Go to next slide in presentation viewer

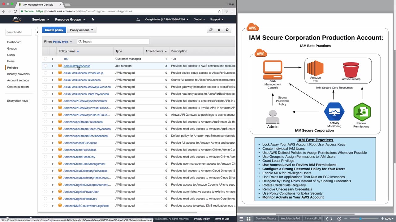[331, 219]
